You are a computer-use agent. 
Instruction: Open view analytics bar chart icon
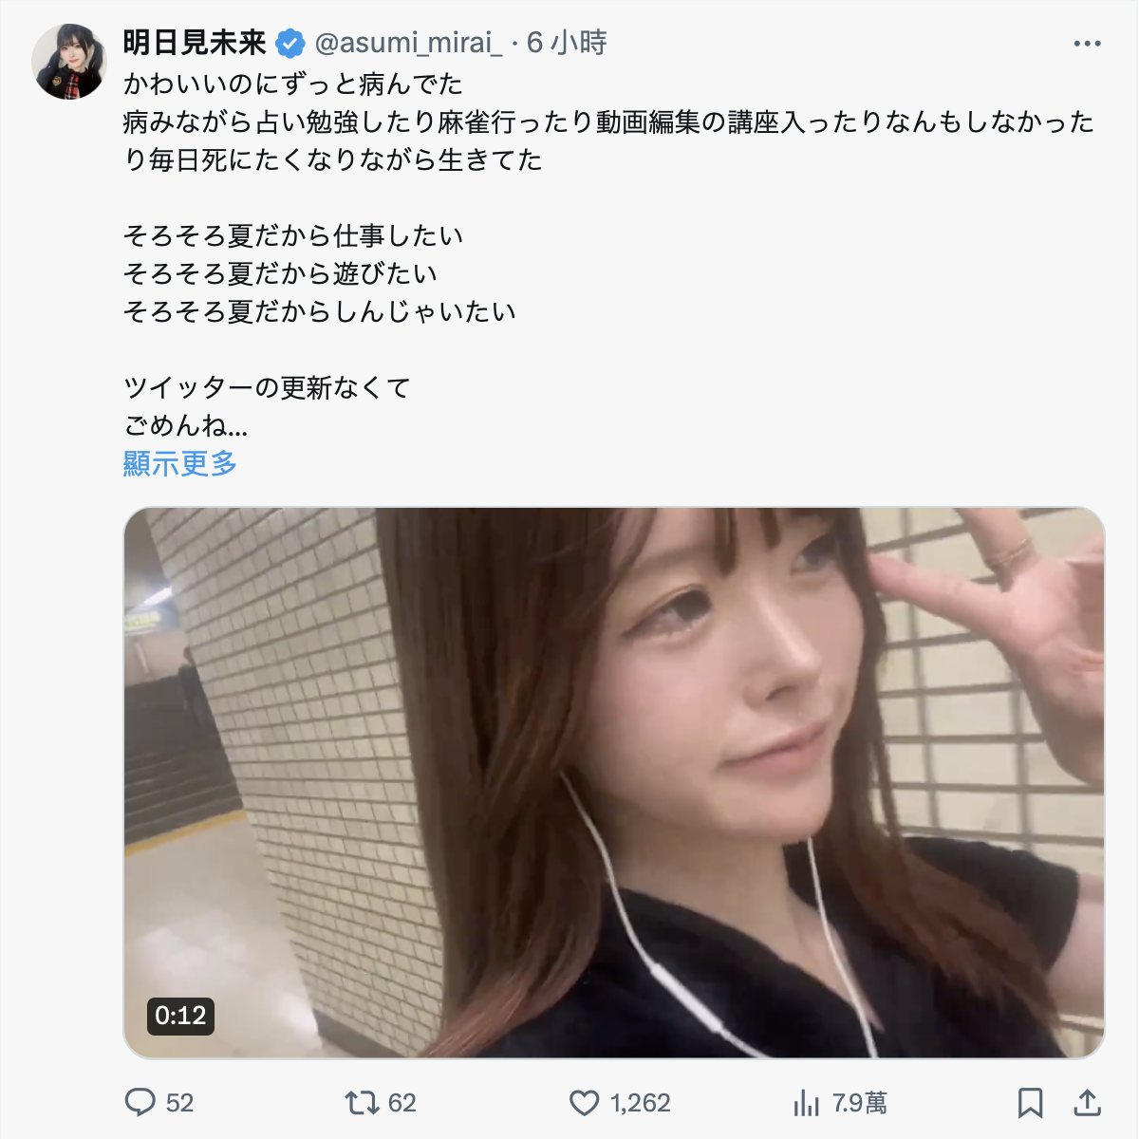pyautogui.click(x=807, y=1102)
